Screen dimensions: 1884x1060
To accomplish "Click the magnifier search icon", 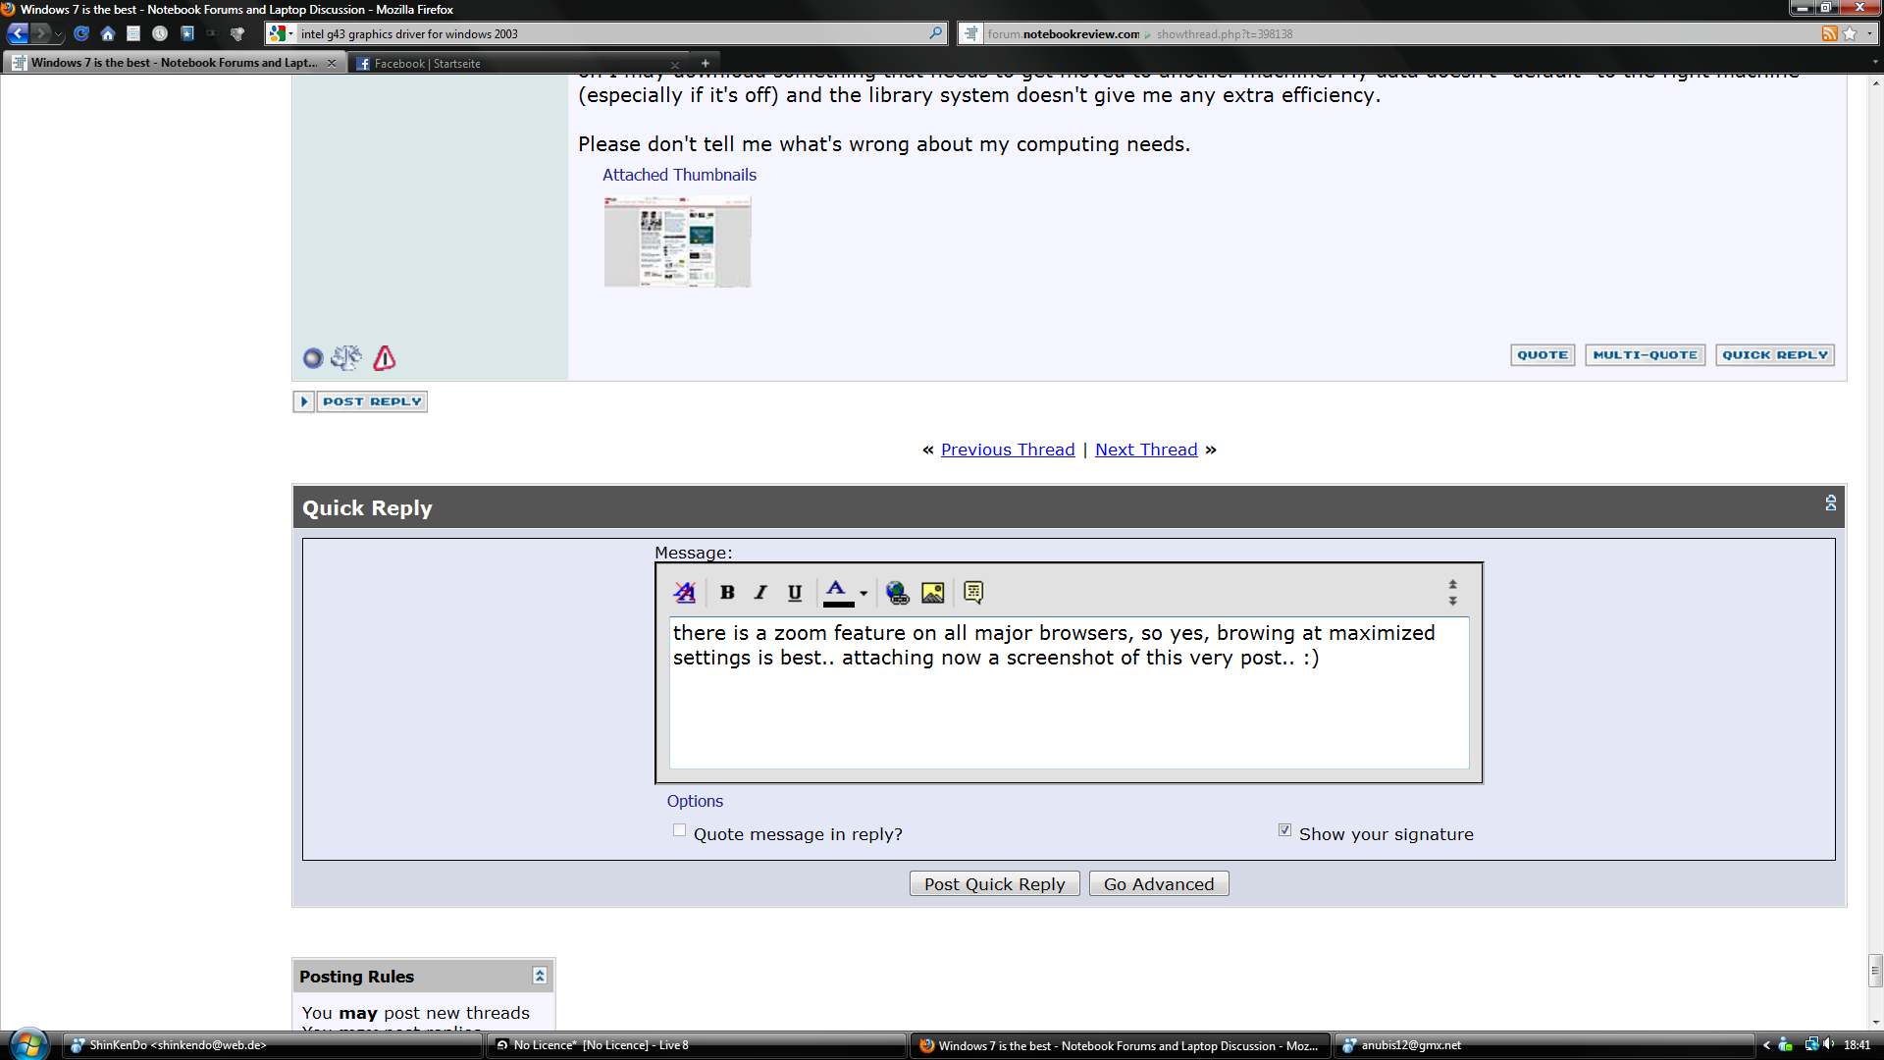I will click(x=935, y=33).
